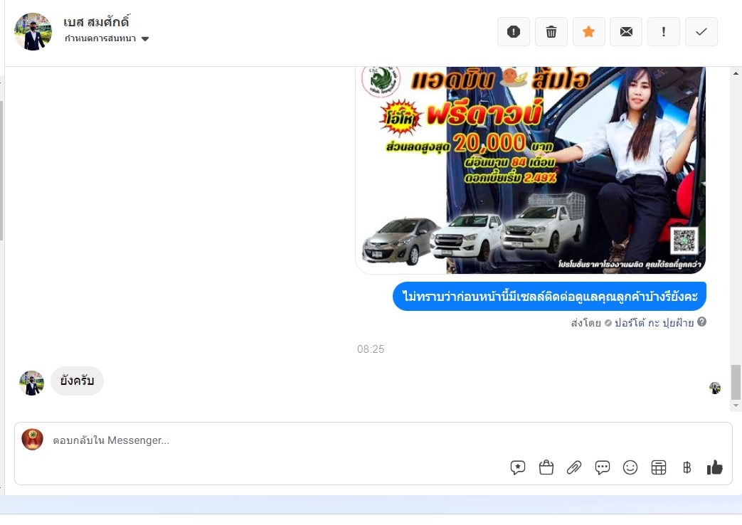The width and height of the screenshot is (742, 525).
Task: Open เบส สมศักดิ์ profile picture in header
Action: pyautogui.click(x=33, y=32)
